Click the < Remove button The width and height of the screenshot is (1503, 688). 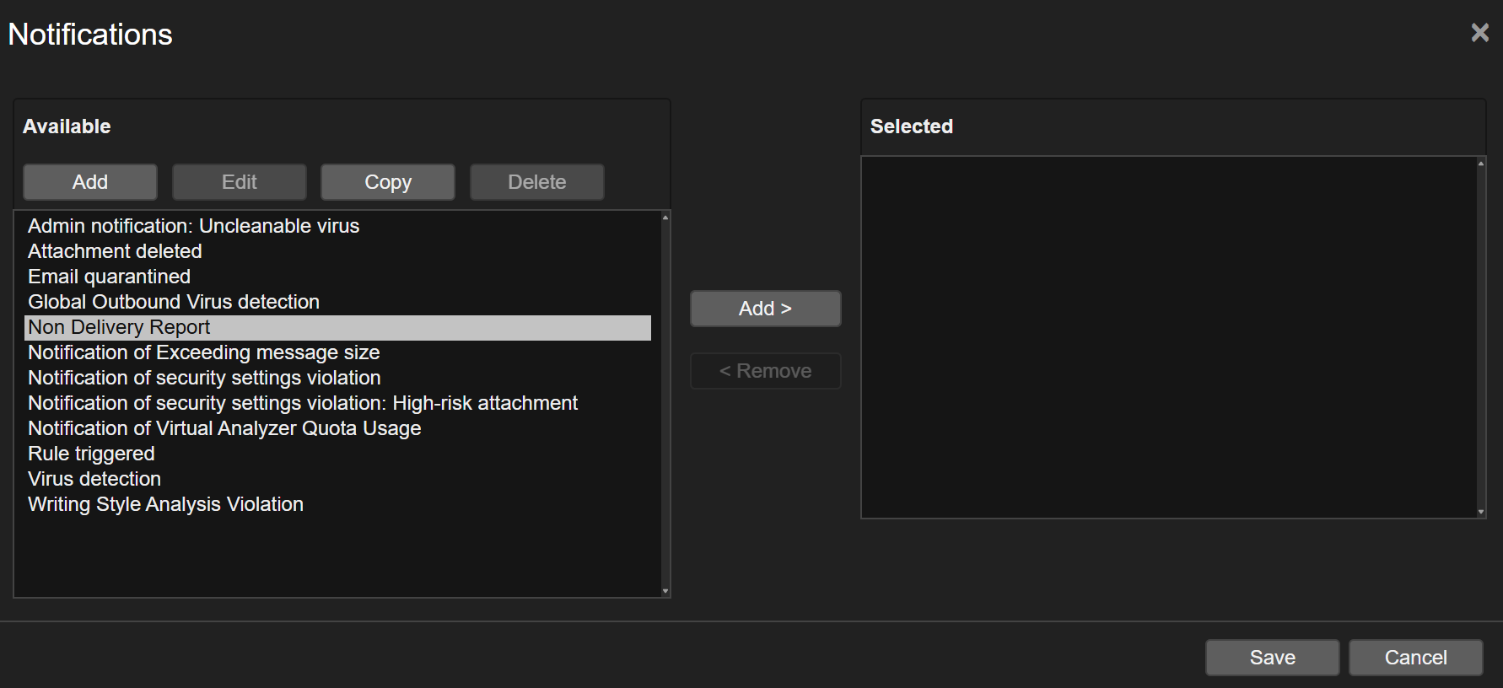pos(765,371)
